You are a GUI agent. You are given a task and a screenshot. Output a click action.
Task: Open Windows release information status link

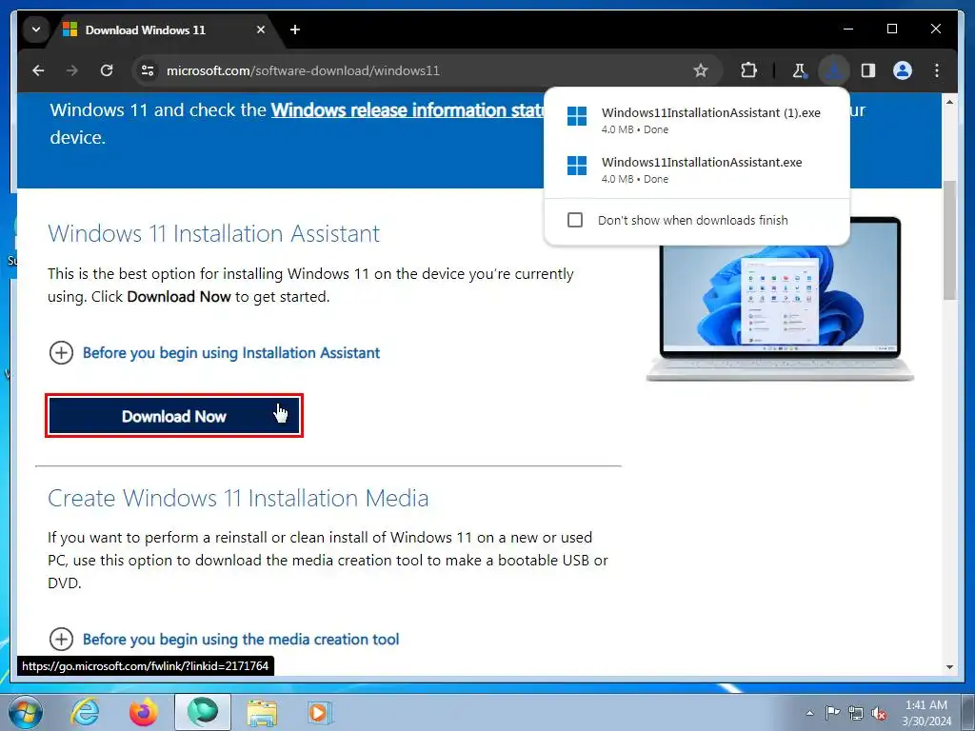408,110
